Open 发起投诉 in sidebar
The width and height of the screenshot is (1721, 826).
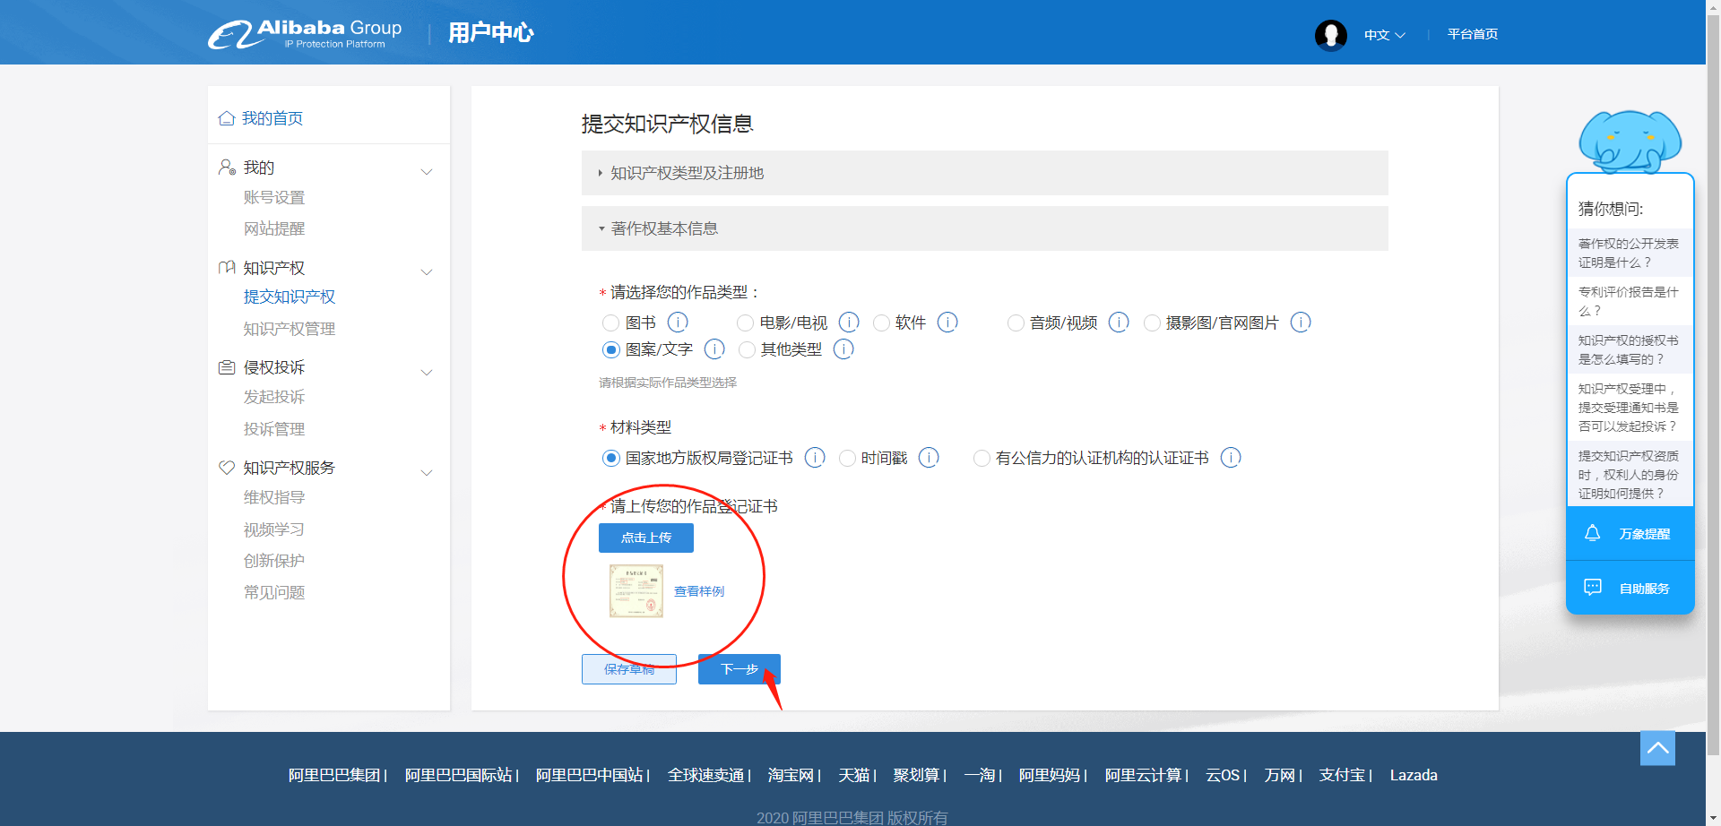(x=274, y=397)
